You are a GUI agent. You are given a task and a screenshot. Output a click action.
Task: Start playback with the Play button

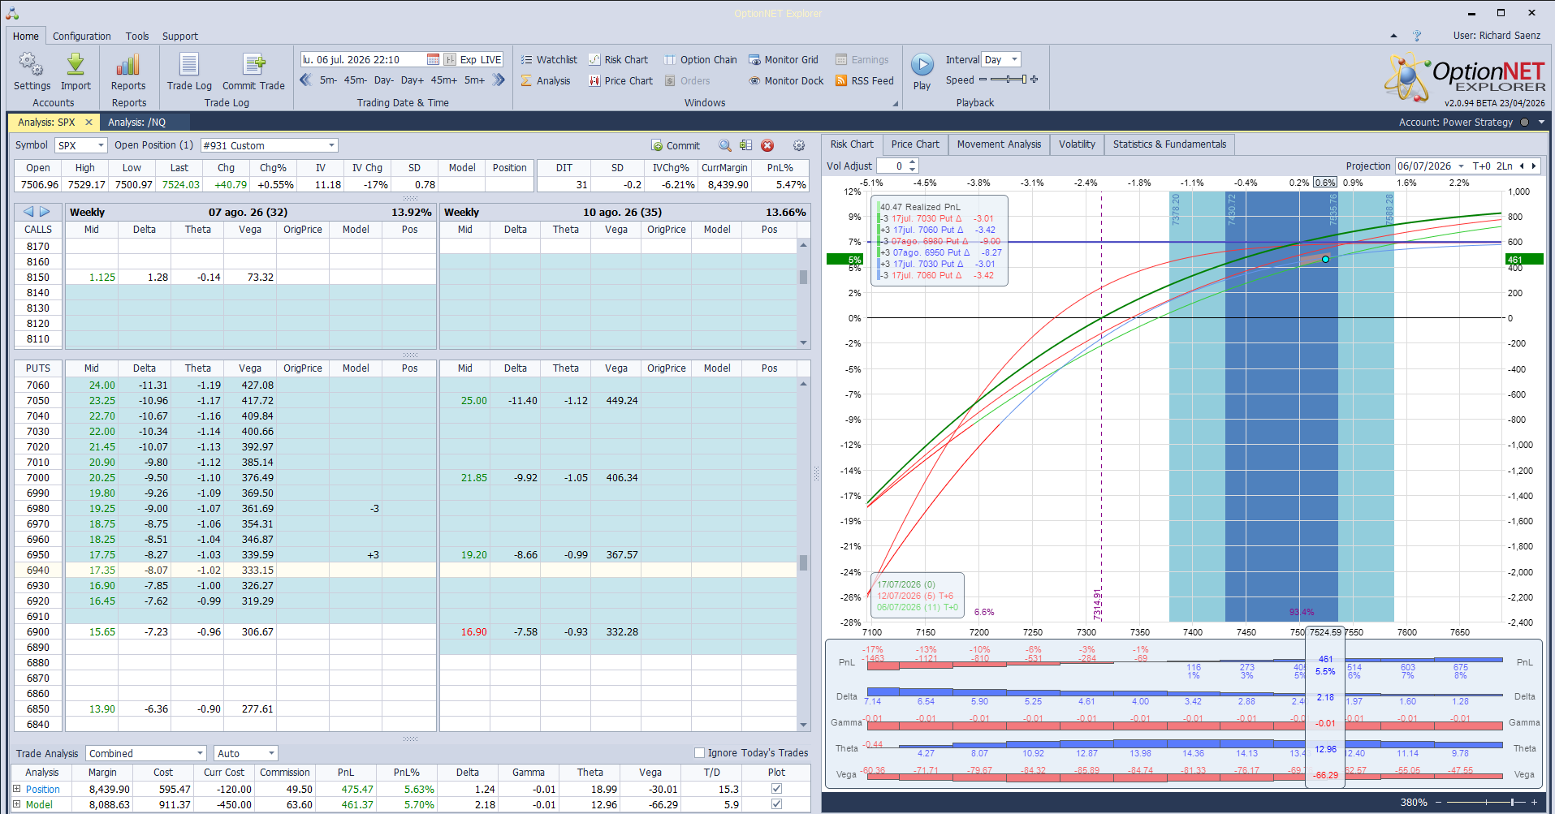pos(922,65)
